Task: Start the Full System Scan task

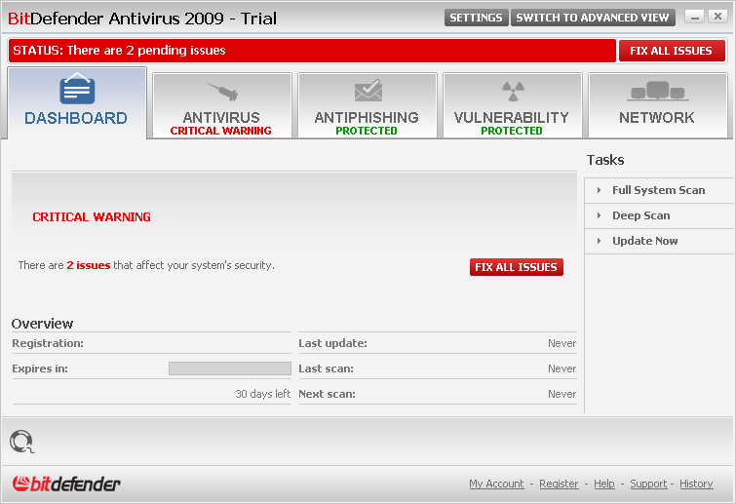Action: click(659, 190)
